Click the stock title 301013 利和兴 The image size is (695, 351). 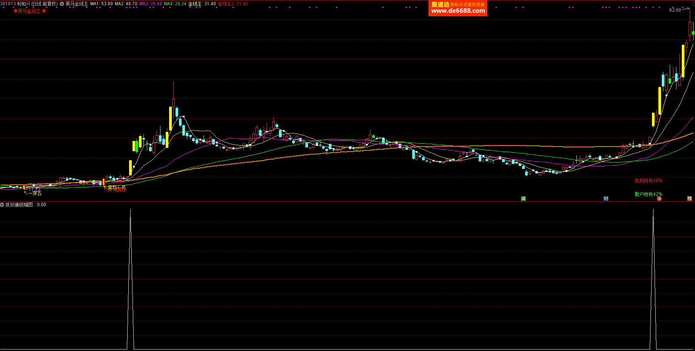pos(15,4)
